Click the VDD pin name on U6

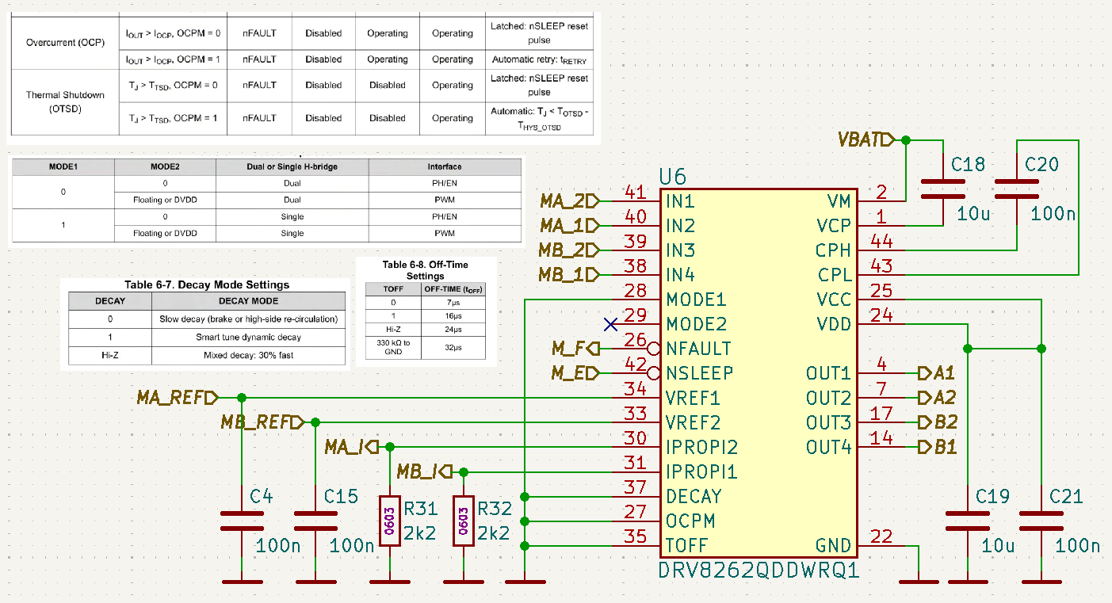click(835, 323)
